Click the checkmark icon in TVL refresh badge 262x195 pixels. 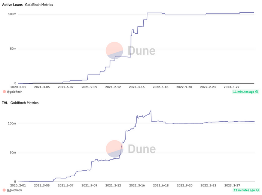pos(256,190)
